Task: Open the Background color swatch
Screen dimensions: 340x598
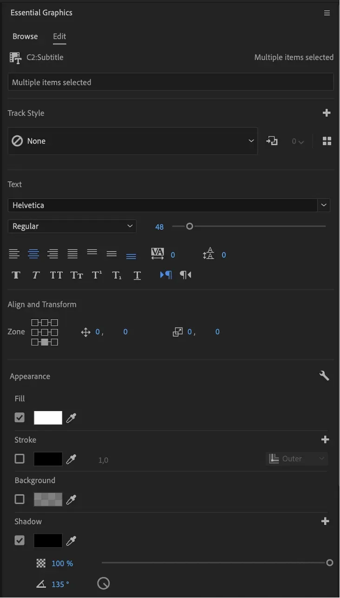Action: (x=48, y=499)
